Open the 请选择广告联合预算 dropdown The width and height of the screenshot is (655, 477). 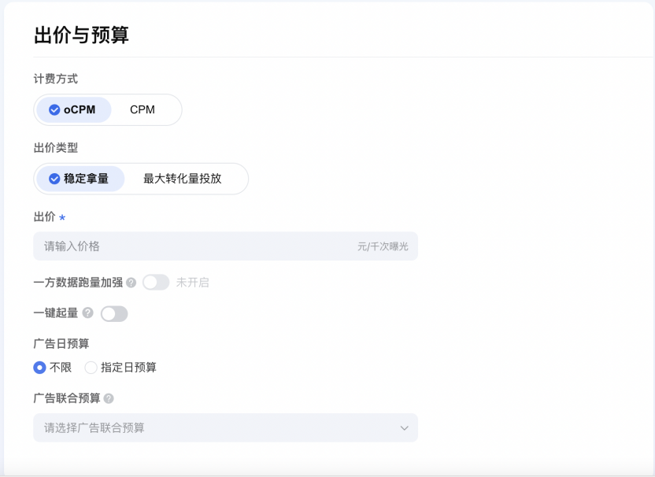225,428
